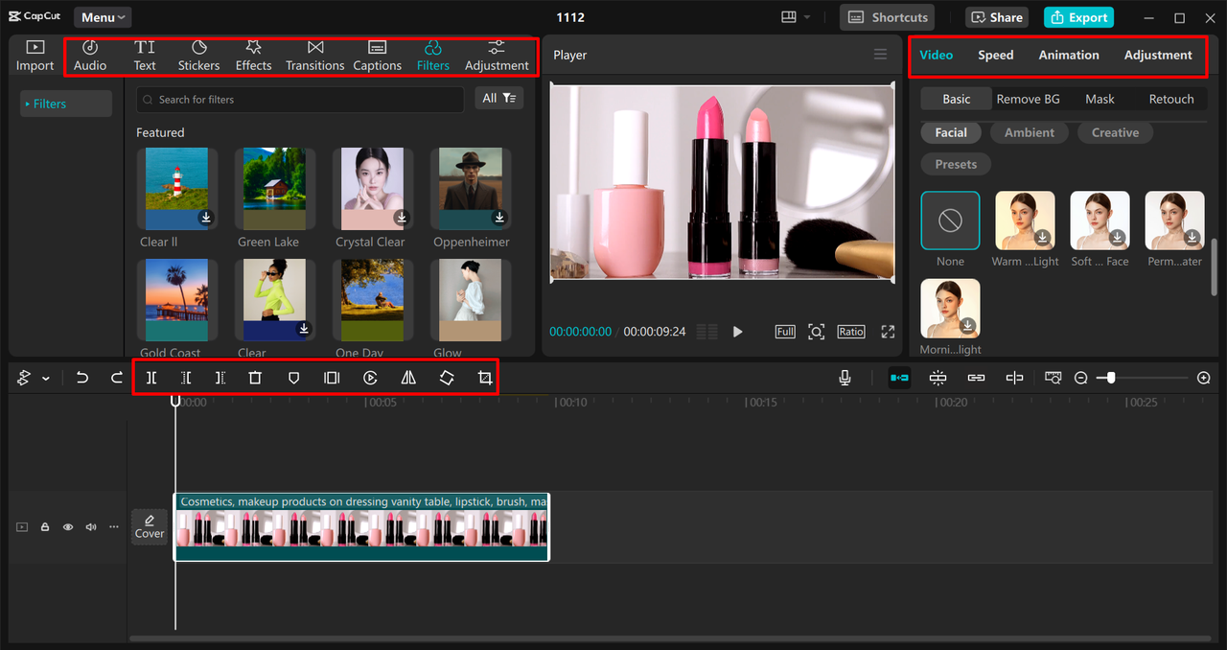Open the Player panel menu

point(880,55)
